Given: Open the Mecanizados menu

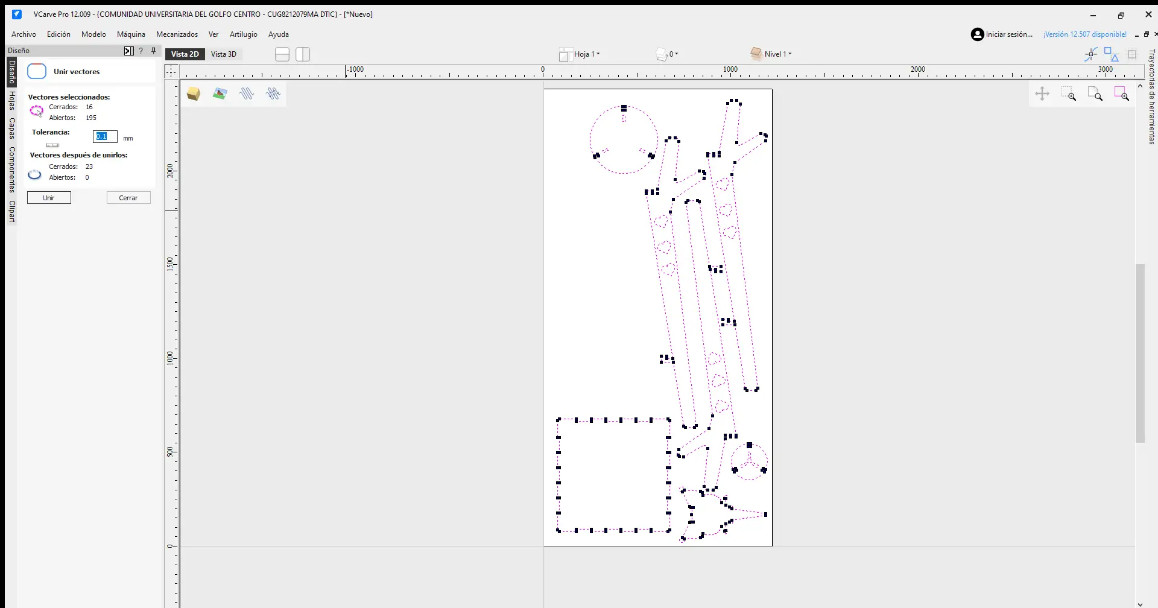Looking at the screenshot, I should click(177, 34).
